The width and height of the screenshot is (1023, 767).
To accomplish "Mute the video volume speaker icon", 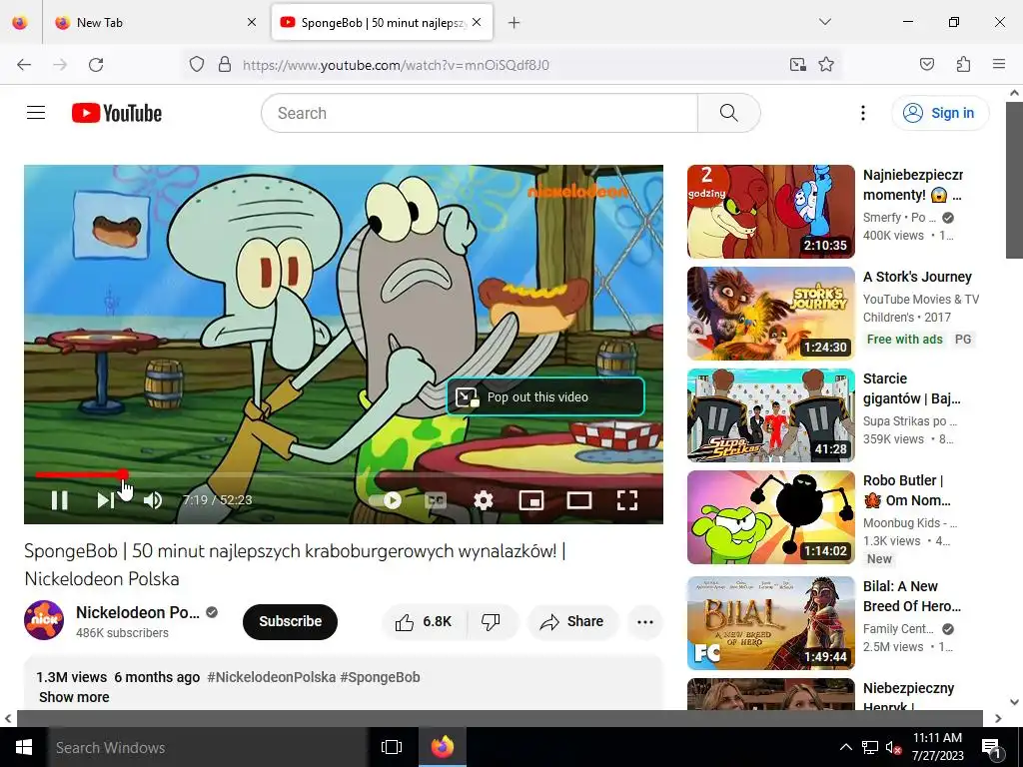I will (153, 500).
